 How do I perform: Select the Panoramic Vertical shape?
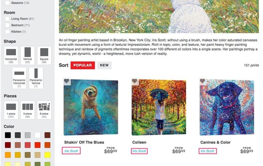(36, 78)
